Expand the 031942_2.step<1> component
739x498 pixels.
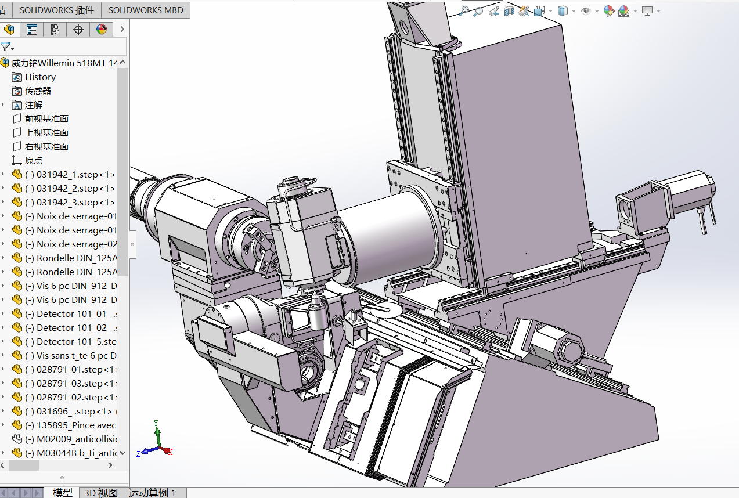click(x=3, y=188)
